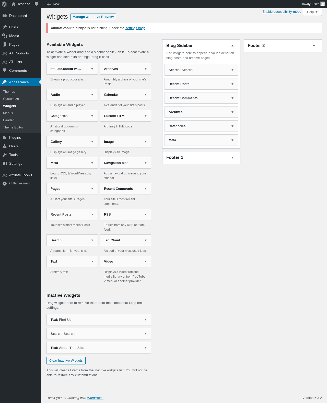Click the AT Lists icon

pyautogui.click(x=5, y=62)
